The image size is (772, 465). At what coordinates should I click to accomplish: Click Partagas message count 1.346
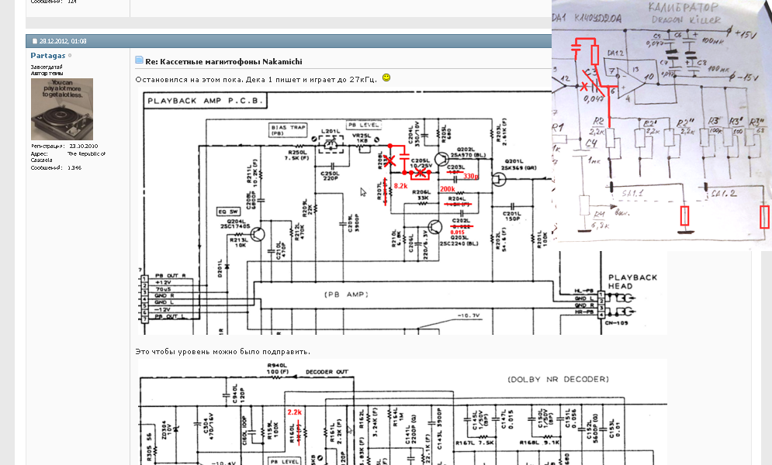74,167
